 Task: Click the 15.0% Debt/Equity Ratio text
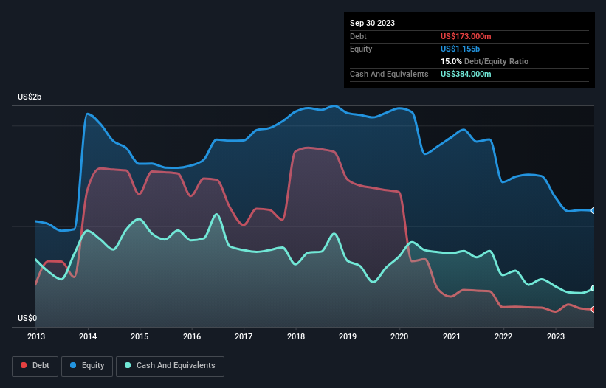484,61
